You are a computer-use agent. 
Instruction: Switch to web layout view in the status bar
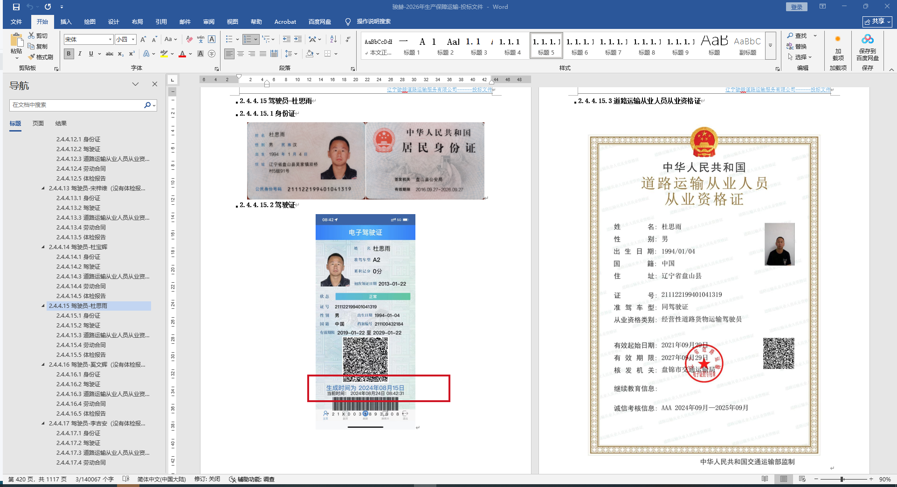(802, 479)
